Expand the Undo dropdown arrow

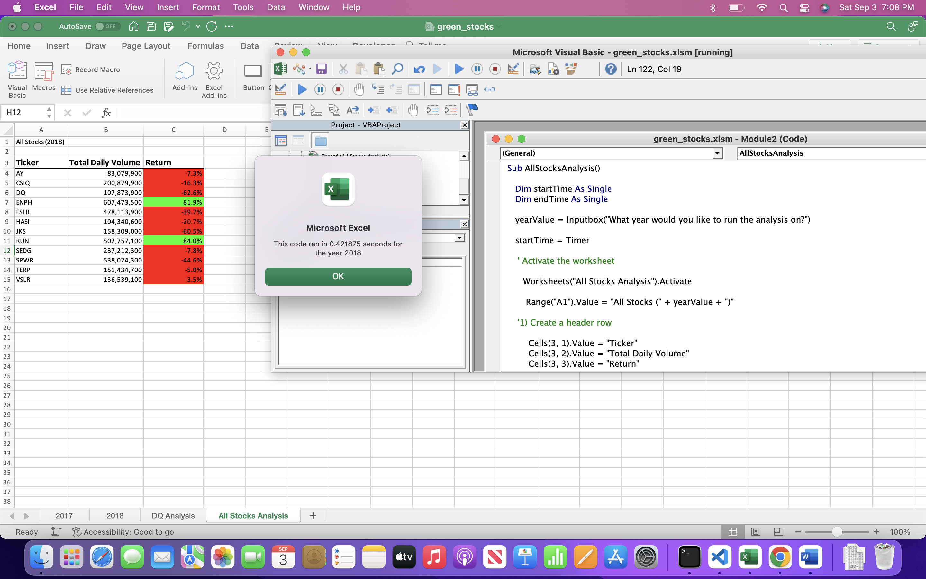coord(198,26)
